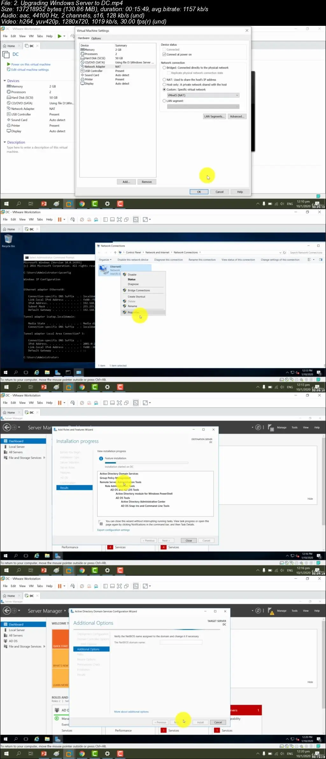The image size is (326, 759).
Task: Click full screen icon in toolbar above AD DS wizard
Action: [119, 586]
